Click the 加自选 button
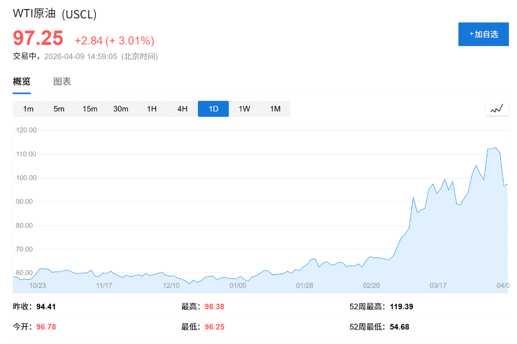Screen dimensions: 517x344 [483, 34]
